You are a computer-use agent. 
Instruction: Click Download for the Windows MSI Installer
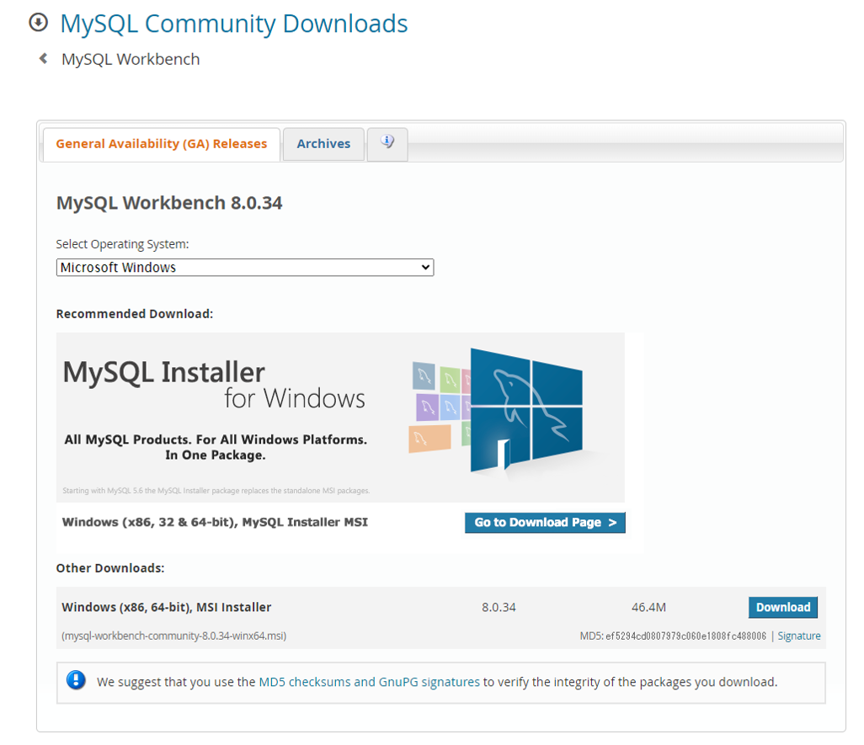pyautogui.click(x=782, y=607)
